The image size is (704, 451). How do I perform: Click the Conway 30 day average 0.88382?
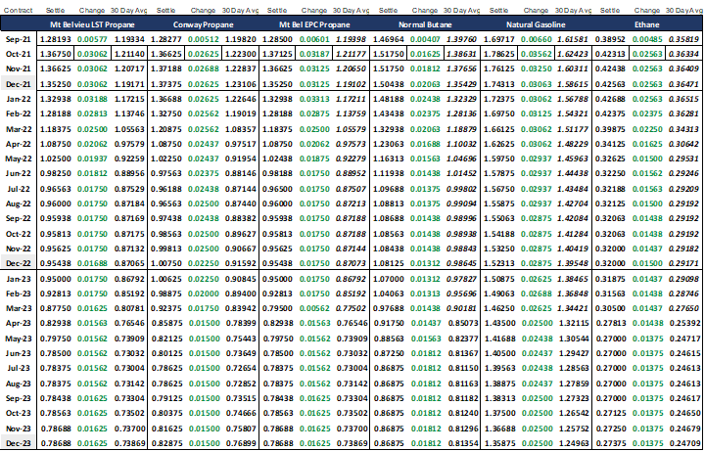[x=240, y=218]
